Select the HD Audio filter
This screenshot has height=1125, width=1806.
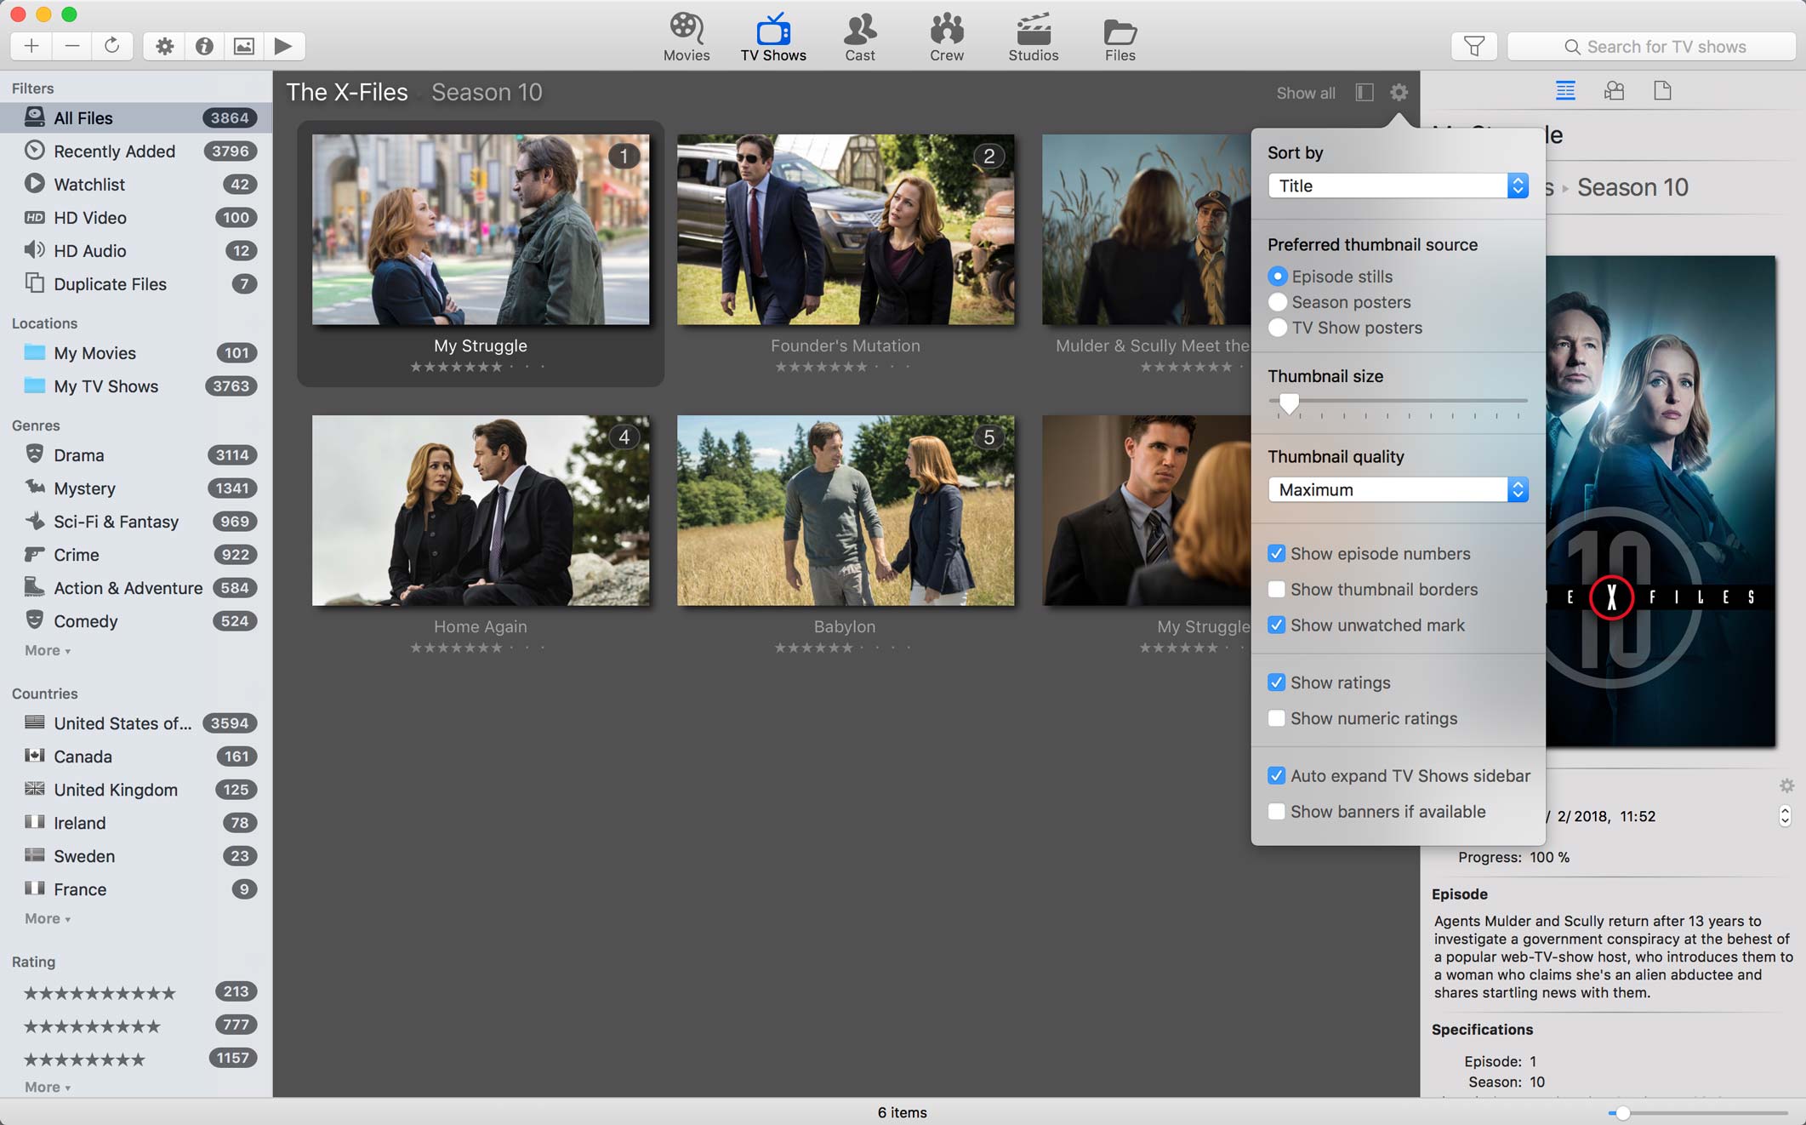[x=136, y=250]
